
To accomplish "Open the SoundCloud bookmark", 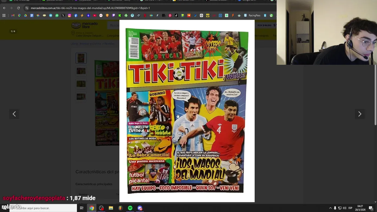I will pos(189,15).
